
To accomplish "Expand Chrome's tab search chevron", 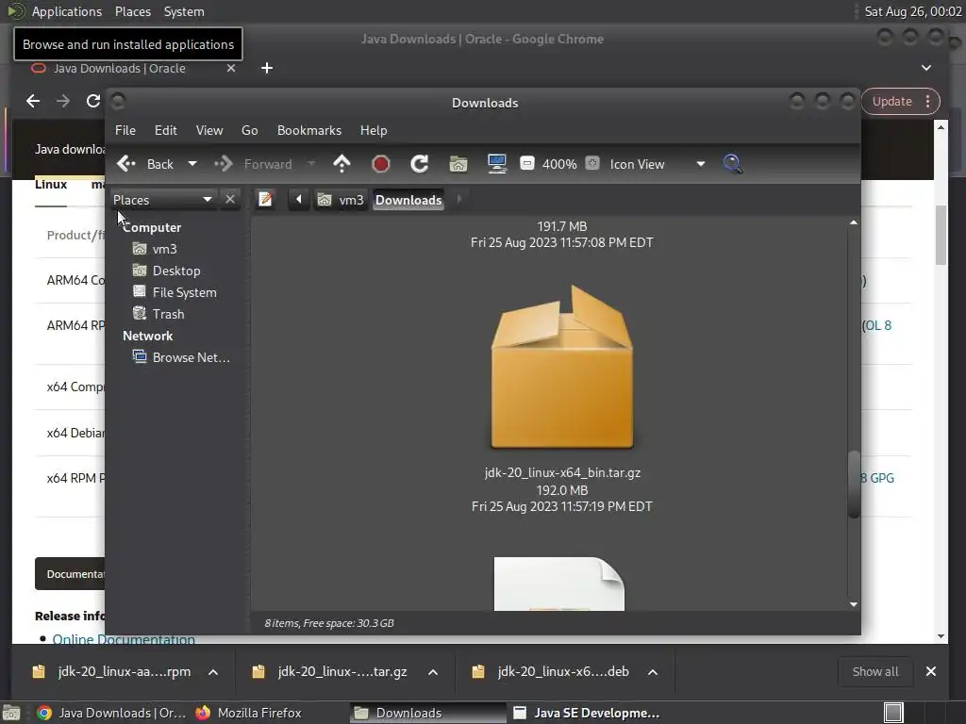I will tap(926, 68).
